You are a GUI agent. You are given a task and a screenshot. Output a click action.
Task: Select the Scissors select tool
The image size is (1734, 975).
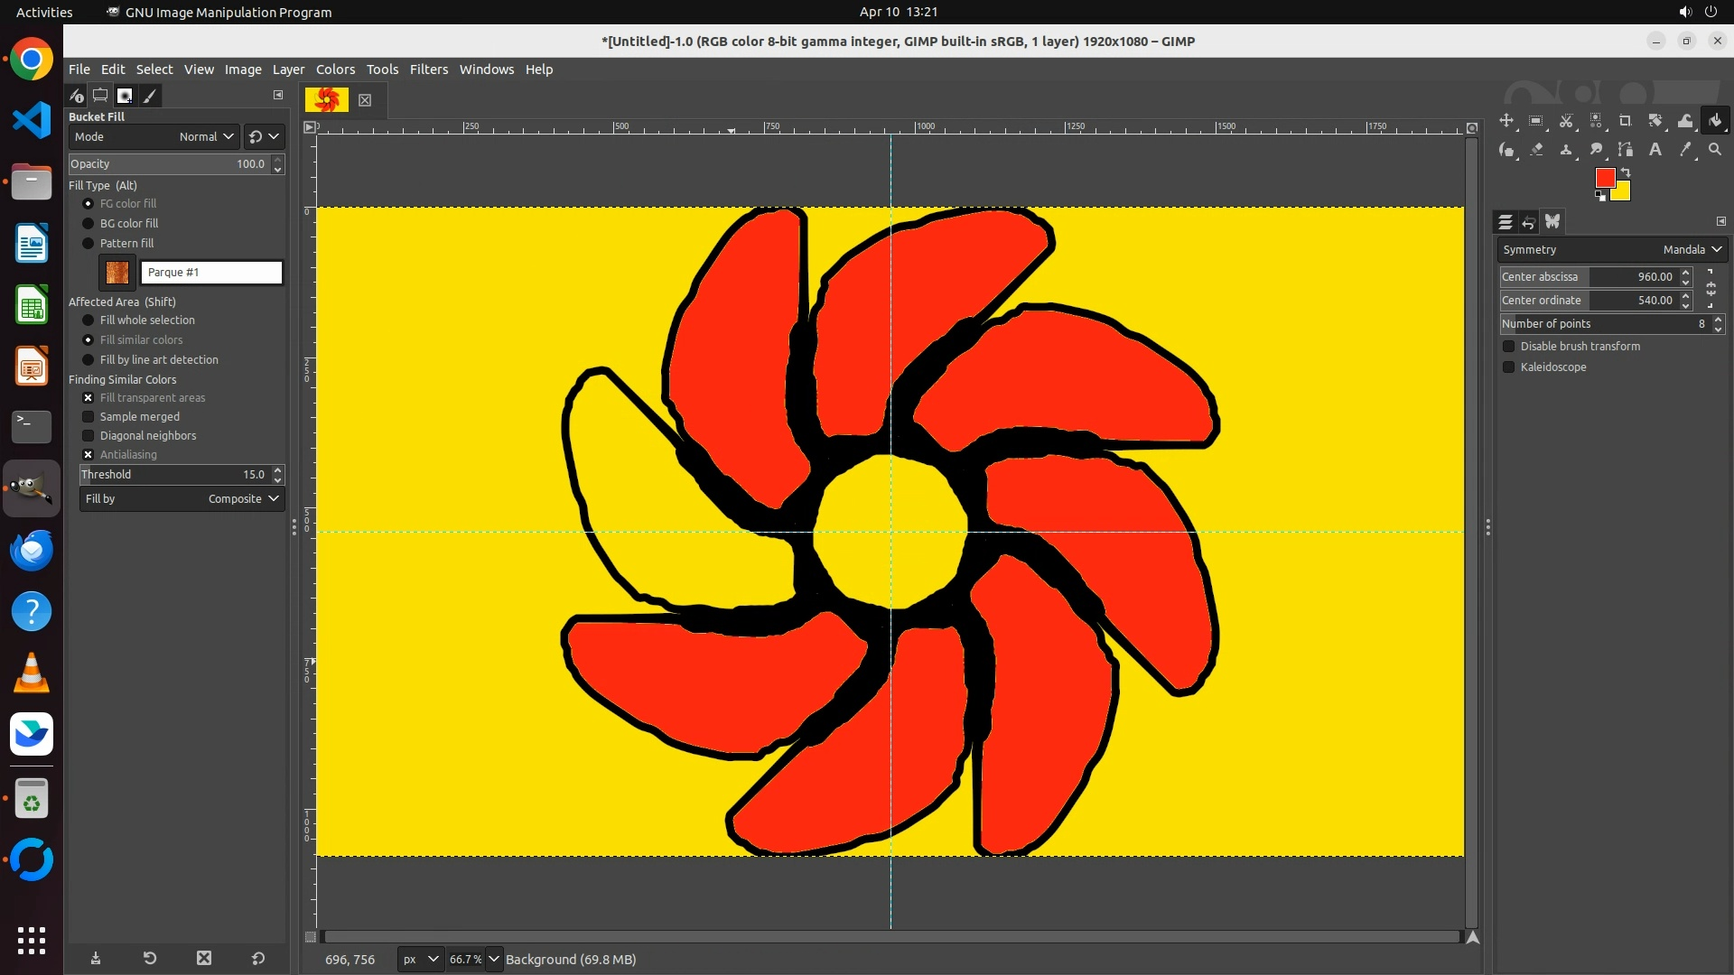[1566, 121]
